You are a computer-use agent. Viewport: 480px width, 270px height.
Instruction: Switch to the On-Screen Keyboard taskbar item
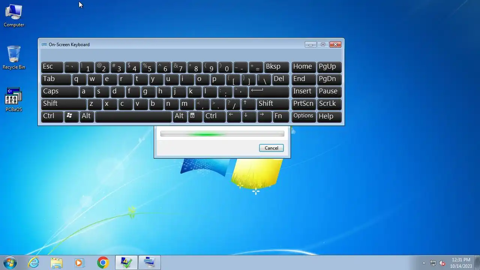149,262
